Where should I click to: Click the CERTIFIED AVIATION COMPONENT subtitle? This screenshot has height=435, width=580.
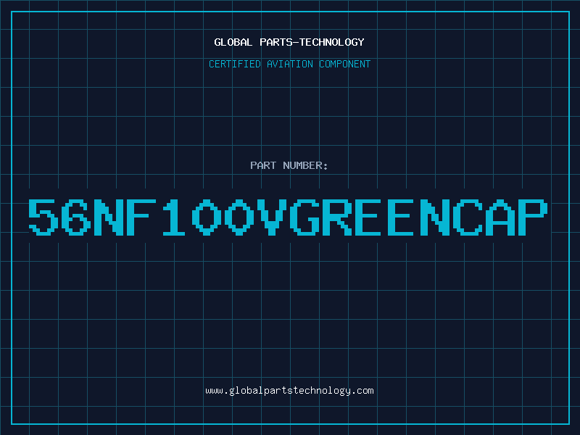point(289,65)
